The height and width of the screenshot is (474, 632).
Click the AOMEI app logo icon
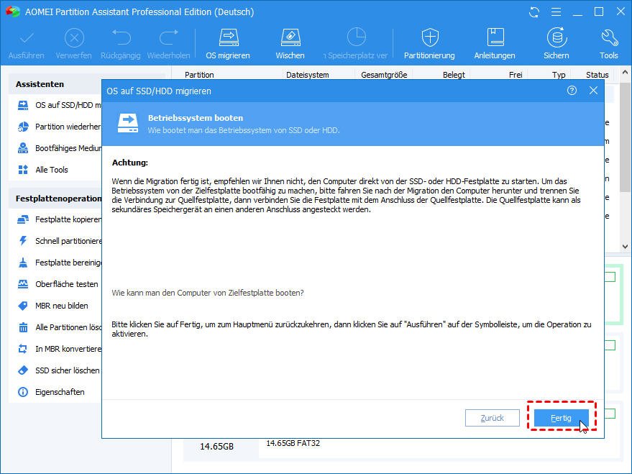[x=12, y=12]
